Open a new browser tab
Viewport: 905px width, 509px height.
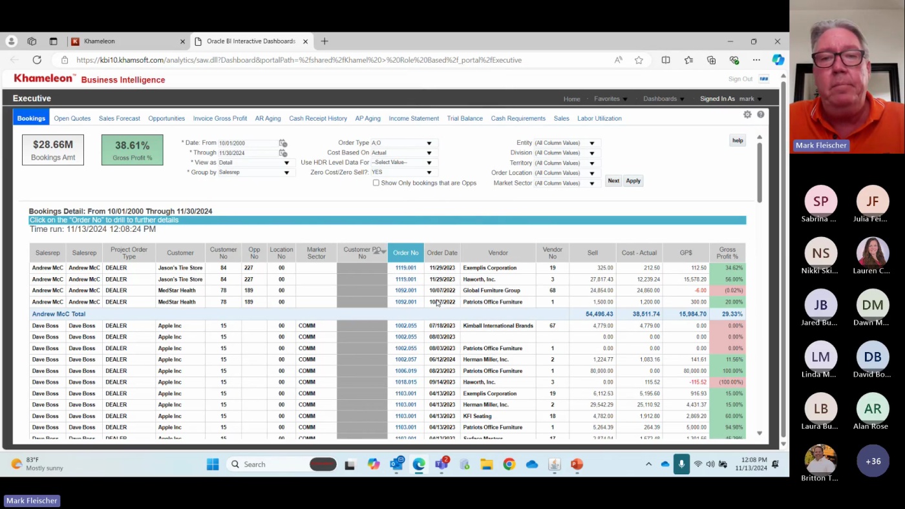(x=325, y=41)
